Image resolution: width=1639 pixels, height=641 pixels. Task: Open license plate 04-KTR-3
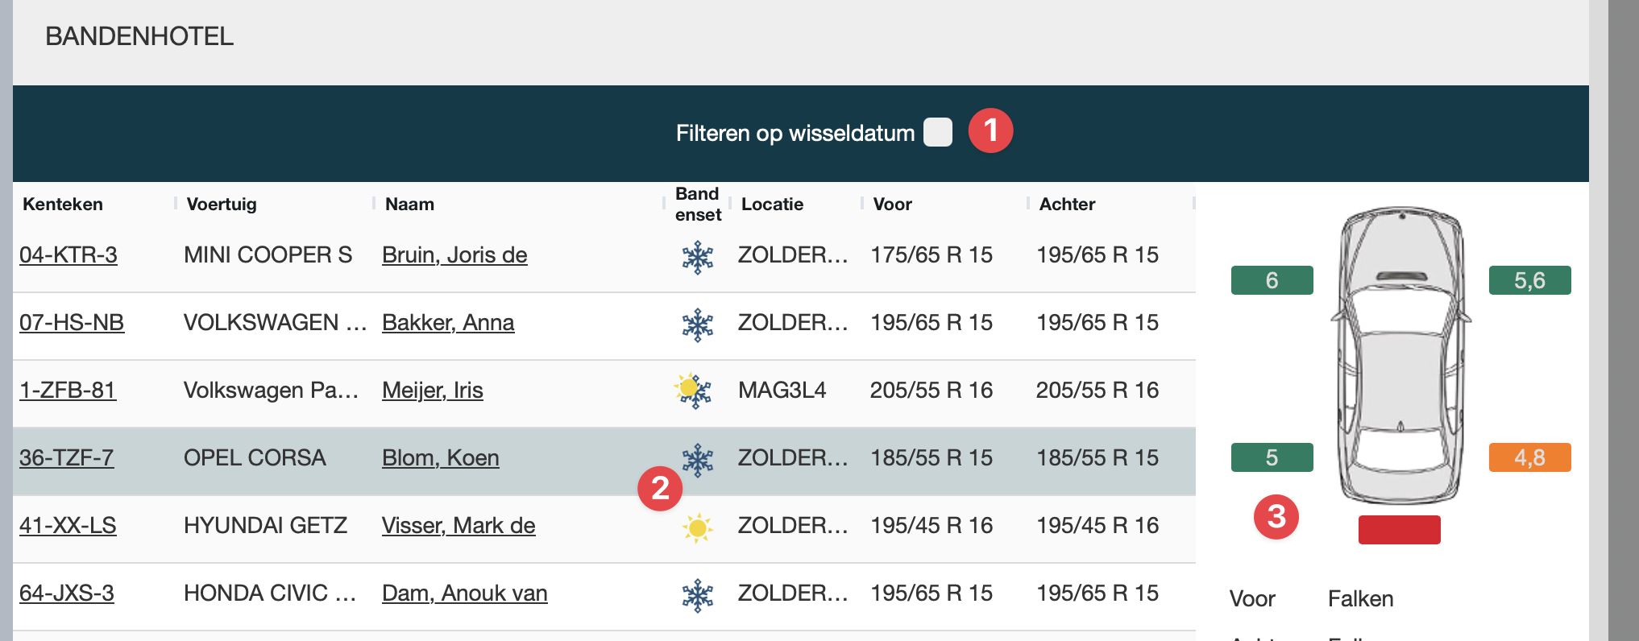click(68, 255)
